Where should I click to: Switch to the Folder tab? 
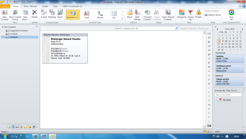tap(45, 6)
